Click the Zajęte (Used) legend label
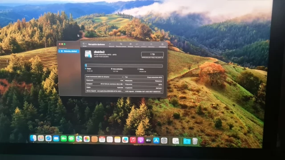 click(89, 69)
